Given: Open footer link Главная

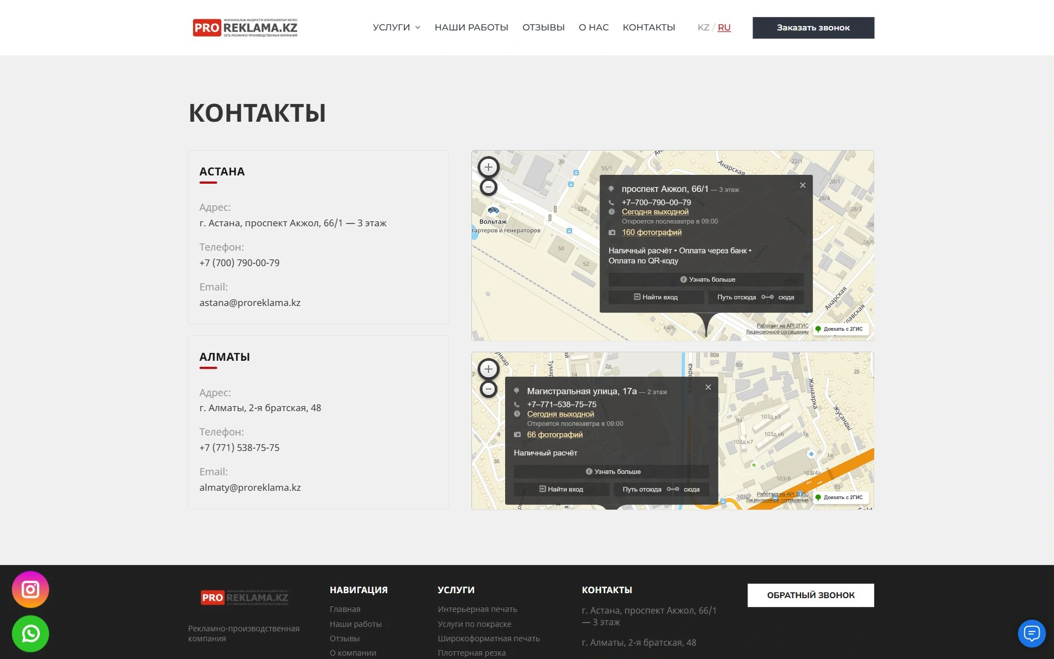Looking at the screenshot, I should point(345,609).
